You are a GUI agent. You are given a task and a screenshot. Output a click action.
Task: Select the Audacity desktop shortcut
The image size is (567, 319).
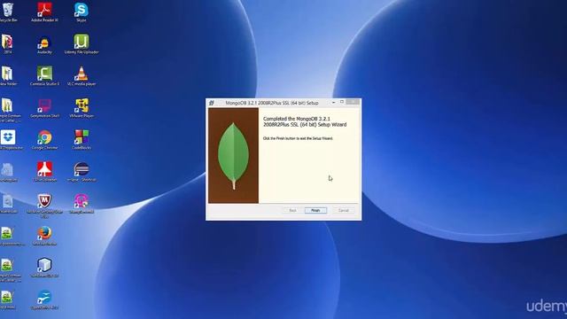(44, 44)
